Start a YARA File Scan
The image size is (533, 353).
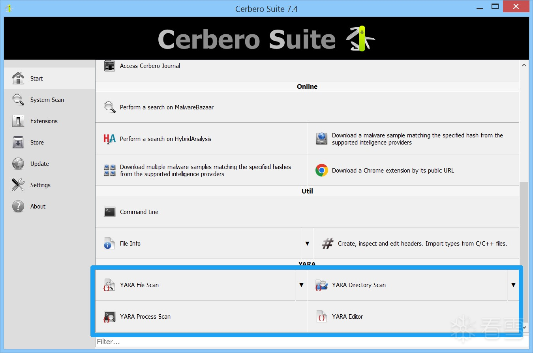(x=195, y=285)
